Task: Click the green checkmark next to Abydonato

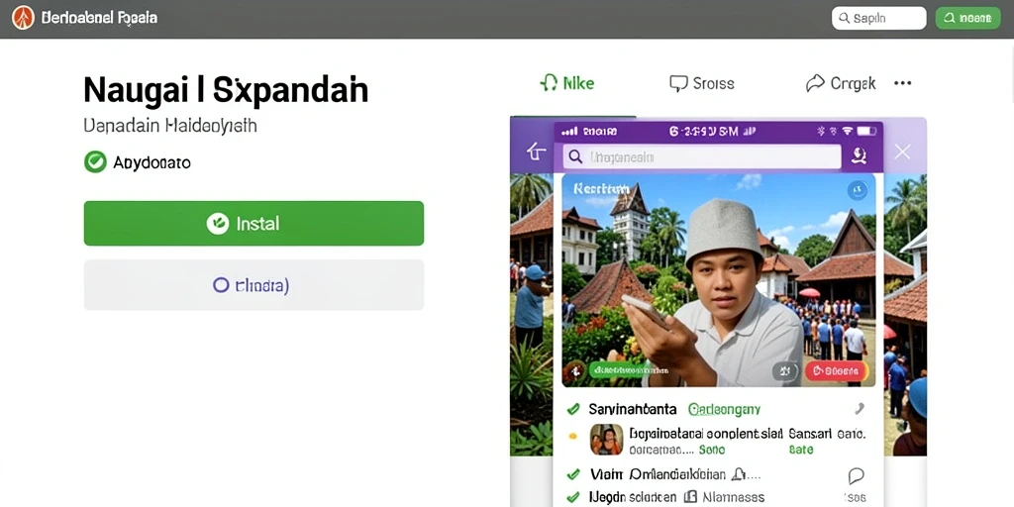Action: pos(95,161)
